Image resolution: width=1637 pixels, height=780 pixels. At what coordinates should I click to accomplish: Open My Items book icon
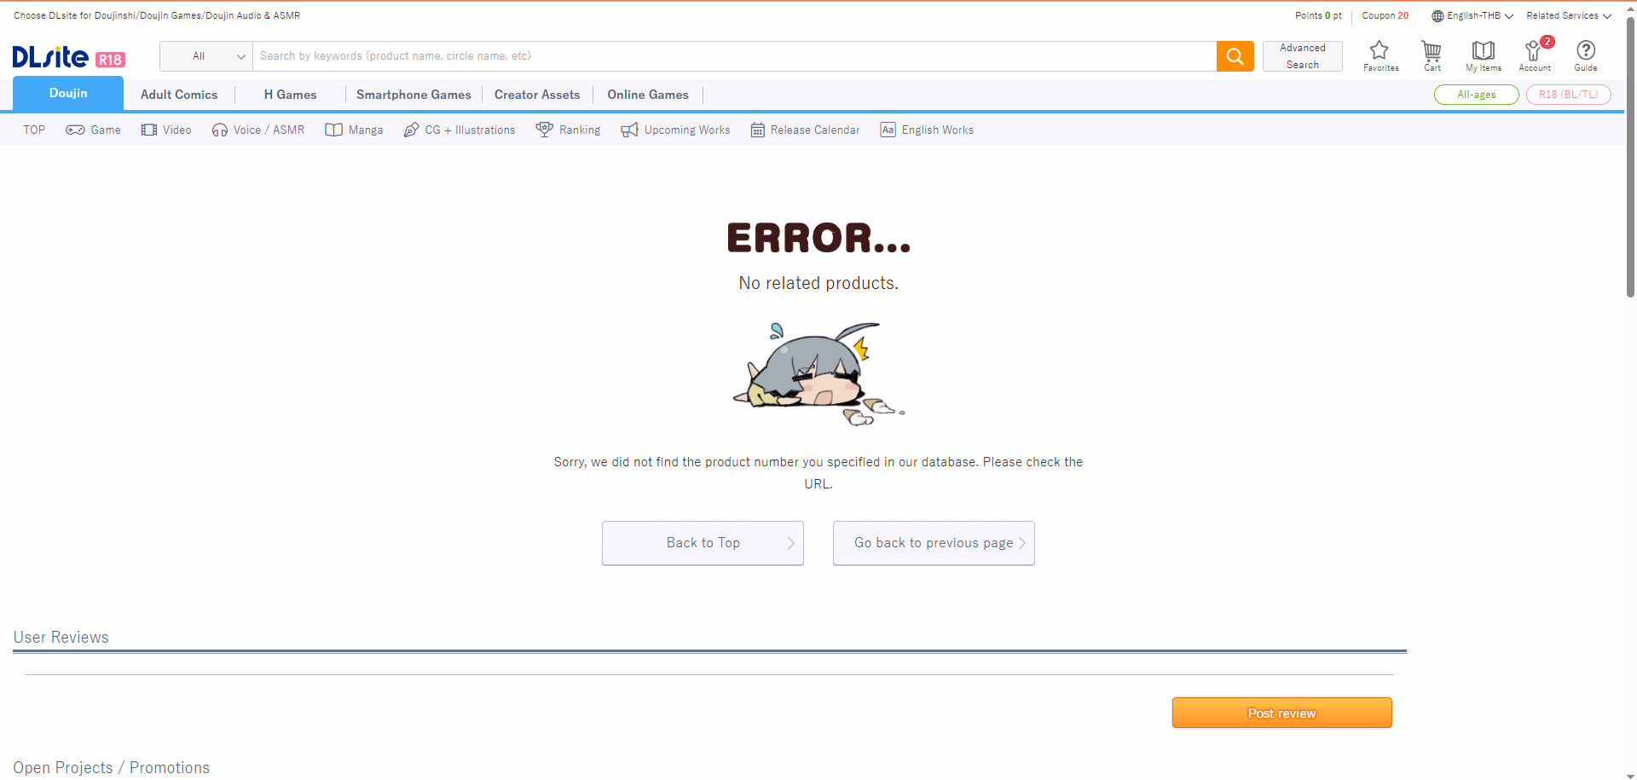[1483, 55]
